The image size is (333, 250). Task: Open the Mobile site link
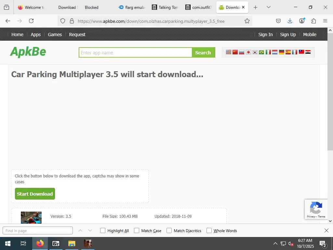tap(310, 35)
